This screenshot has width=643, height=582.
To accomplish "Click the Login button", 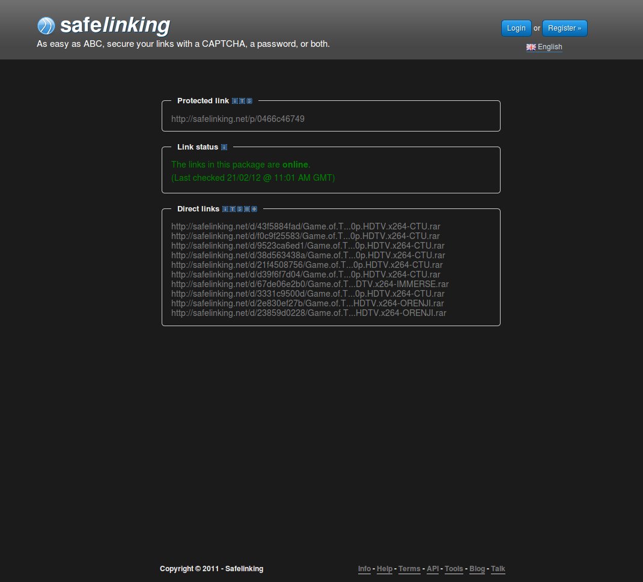I will click(516, 28).
